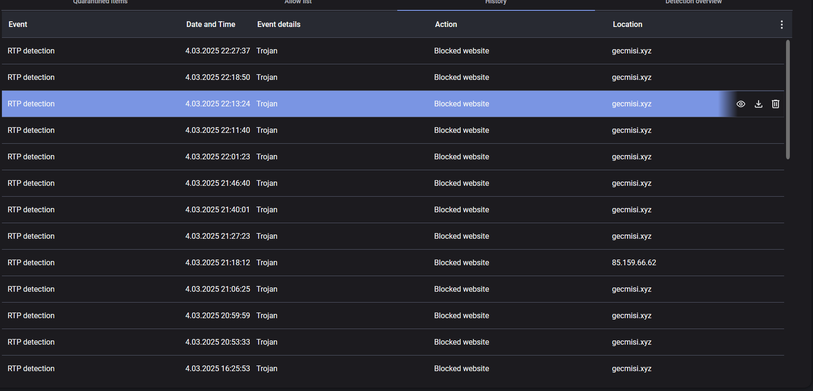Select the Trojan entry at 21:46:40
Image resolution: width=813 pixels, height=391 pixels.
pyautogui.click(x=267, y=183)
